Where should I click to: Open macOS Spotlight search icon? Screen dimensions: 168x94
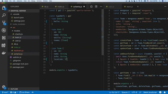[160, 1]
